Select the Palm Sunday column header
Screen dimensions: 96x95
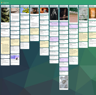pyautogui.click(x=5, y=6)
